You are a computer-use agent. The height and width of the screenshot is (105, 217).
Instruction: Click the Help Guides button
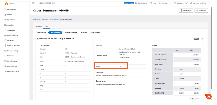(129, 3)
